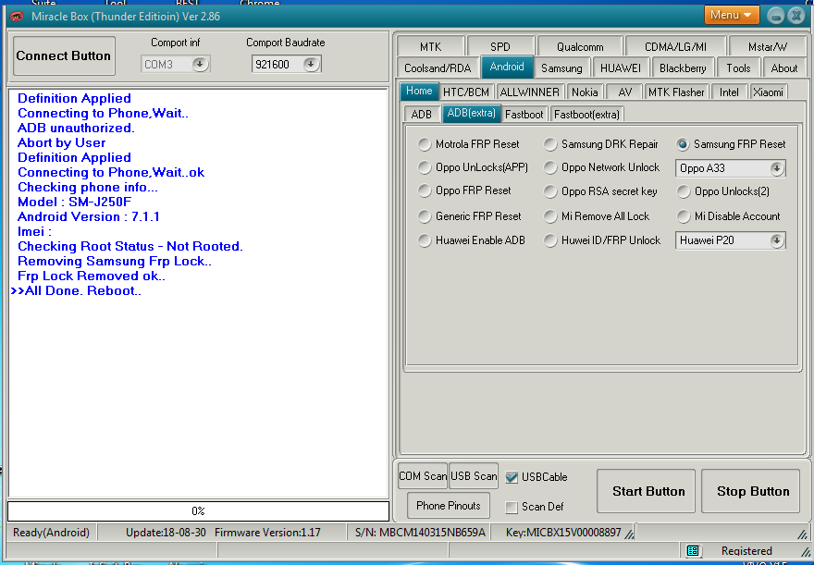This screenshot has height=565, width=814.
Task: Open the AV sub-tab
Action: (x=624, y=92)
